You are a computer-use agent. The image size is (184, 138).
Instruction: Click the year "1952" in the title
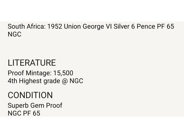[55, 27]
